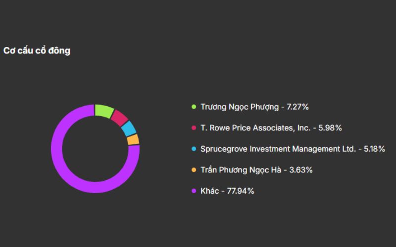Select the Trần Phương Ngọc Hà name
This screenshot has width=396, height=247.
pyautogui.click(x=241, y=170)
